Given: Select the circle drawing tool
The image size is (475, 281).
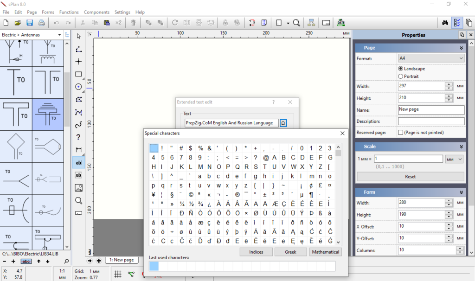Looking at the screenshot, I should (78, 87).
